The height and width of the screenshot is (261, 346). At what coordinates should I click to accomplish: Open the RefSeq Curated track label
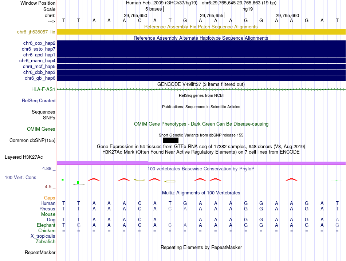tap(39, 100)
